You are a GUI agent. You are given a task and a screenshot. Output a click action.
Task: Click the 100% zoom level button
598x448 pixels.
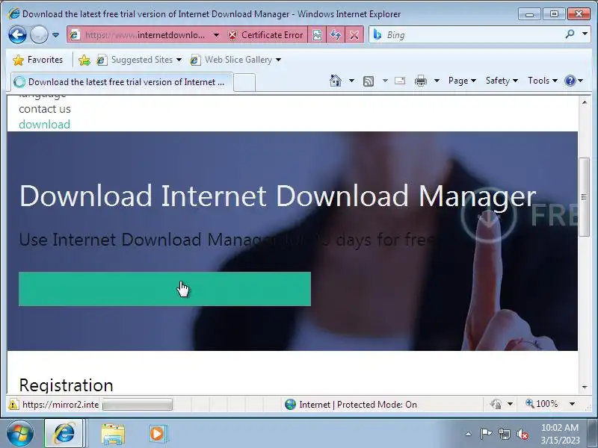(x=541, y=404)
